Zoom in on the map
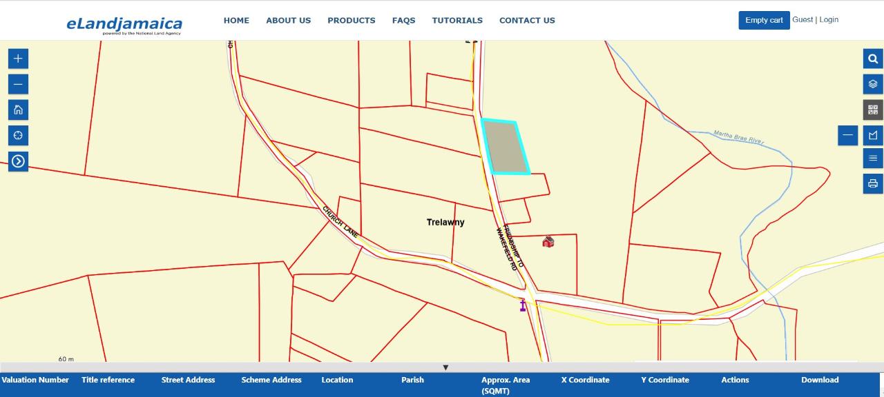 coord(18,59)
